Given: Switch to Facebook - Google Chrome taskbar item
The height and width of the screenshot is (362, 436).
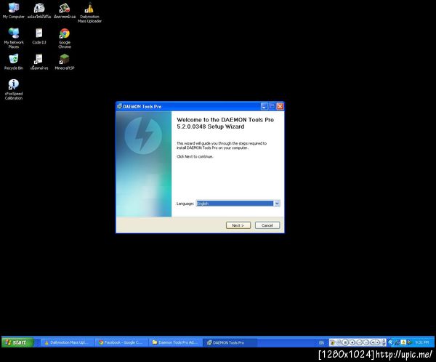Looking at the screenshot, I should [x=121, y=342].
